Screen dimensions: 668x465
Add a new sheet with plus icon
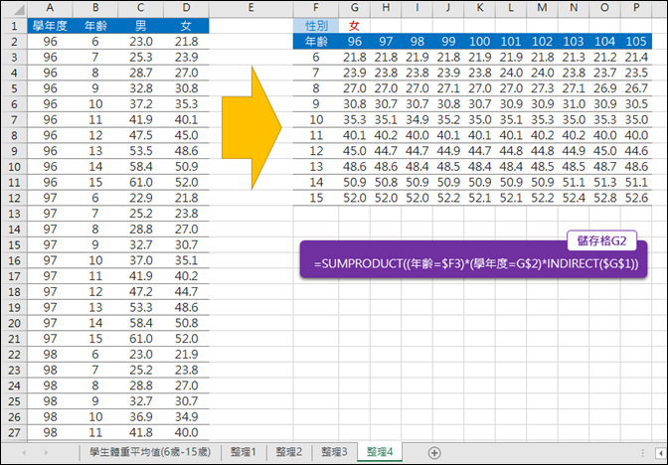434,452
